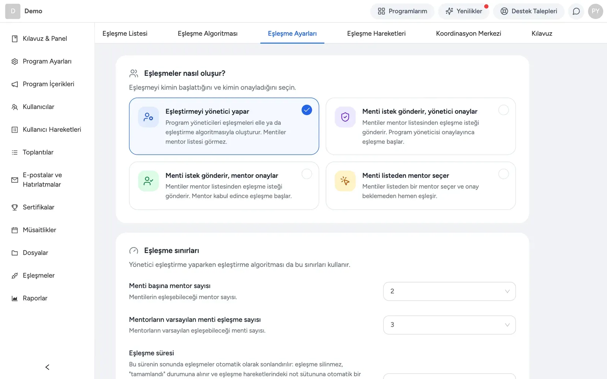607x379 pixels.
Task: Open the PY user avatar menu
Action: (x=596, y=11)
